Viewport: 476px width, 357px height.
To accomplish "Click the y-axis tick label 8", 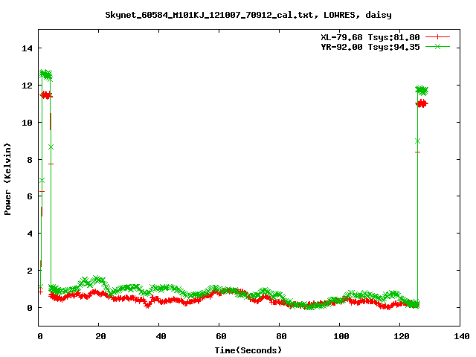I will point(30,160).
